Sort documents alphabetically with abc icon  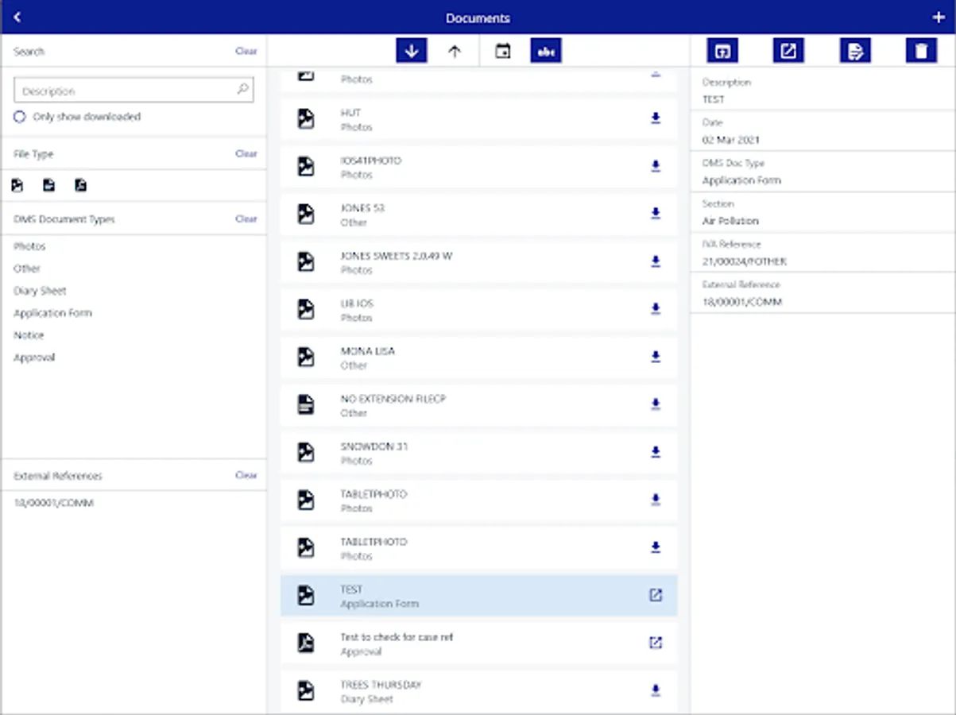pos(546,51)
